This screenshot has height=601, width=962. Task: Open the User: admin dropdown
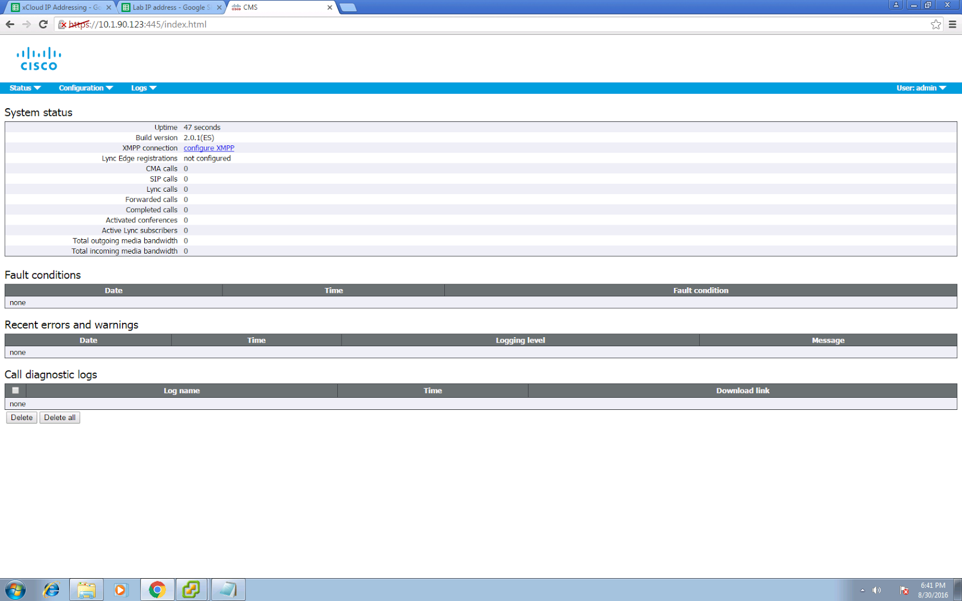click(x=920, y=88)
